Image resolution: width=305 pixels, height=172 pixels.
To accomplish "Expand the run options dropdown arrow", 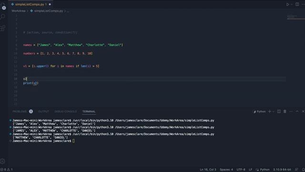I will click(x=292, y=4).
